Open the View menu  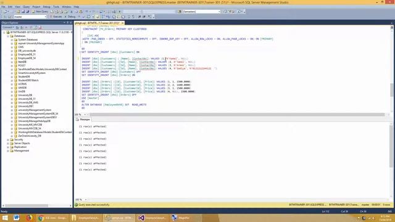pyautogui.click(x=17, y=7)
